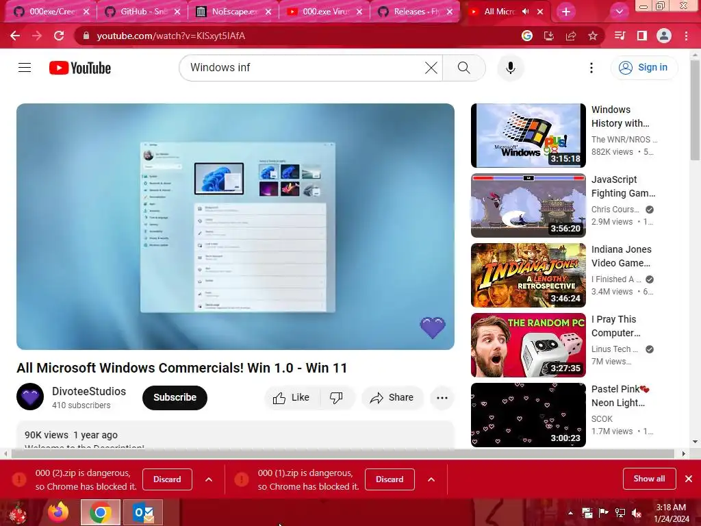Open the Chrome profile avatar
This screenshot has height=526, width=701.
664,36
